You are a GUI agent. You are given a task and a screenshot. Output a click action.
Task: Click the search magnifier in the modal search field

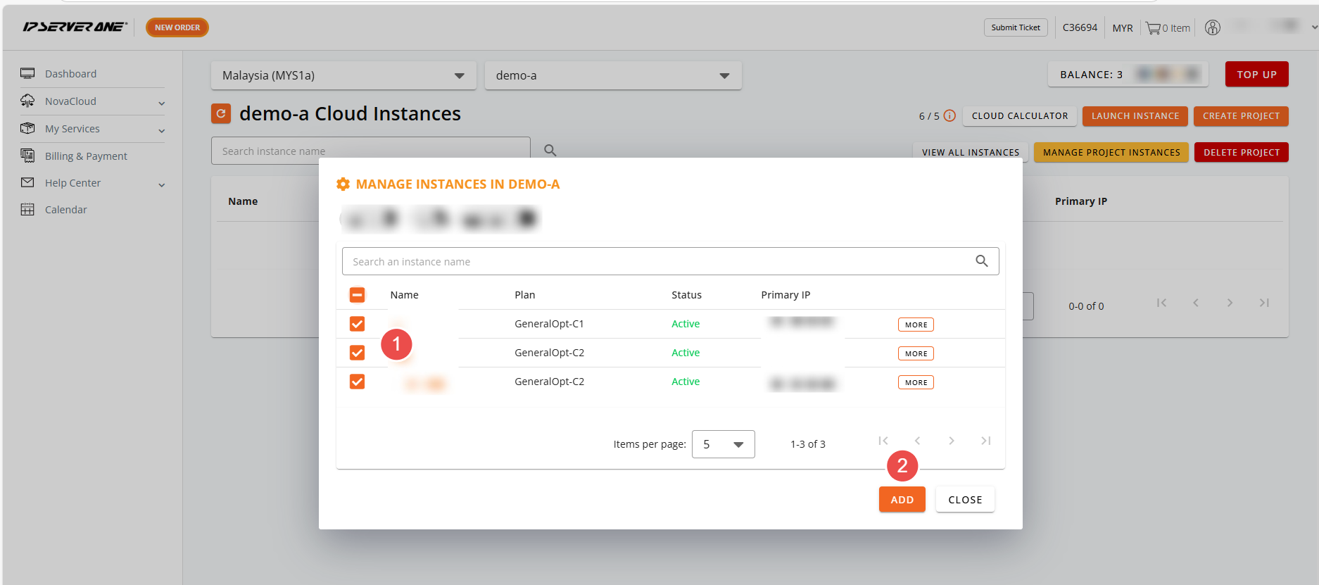[981, 261]
